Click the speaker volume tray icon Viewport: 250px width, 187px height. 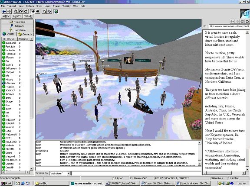224,184
